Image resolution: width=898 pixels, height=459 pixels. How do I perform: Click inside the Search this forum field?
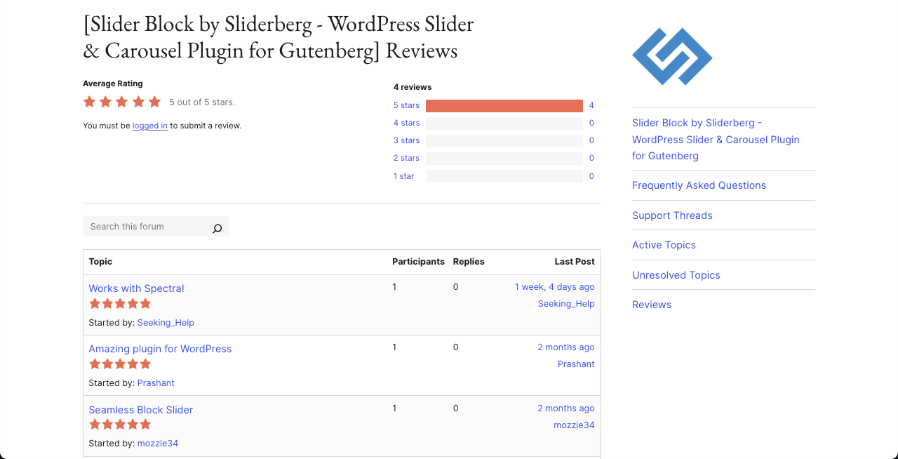pos(140,226)
